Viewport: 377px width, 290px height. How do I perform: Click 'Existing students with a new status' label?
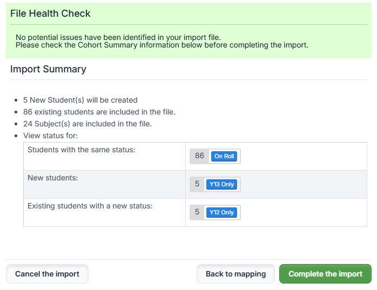point(90,206)
